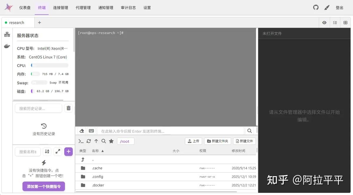Image resolution: width=353 pixels, height=195 pixels.
Task: Toggle the eye visibility icon in tab bar
Action: pyautogui.click(x=324, y=23)
